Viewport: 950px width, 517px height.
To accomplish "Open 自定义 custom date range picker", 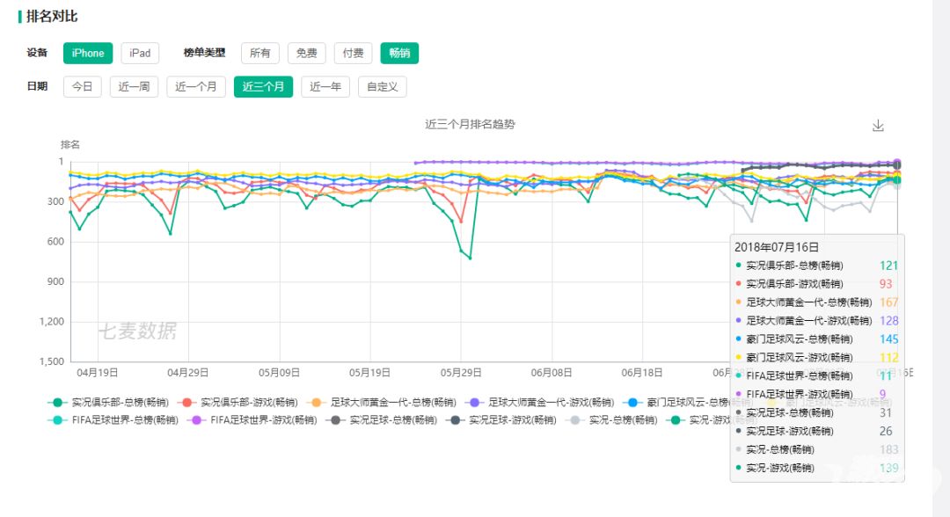I will [x=380, y=86].
